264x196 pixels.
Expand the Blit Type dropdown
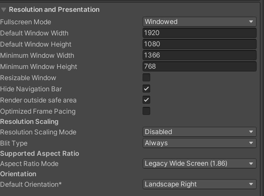pos(199,143)
